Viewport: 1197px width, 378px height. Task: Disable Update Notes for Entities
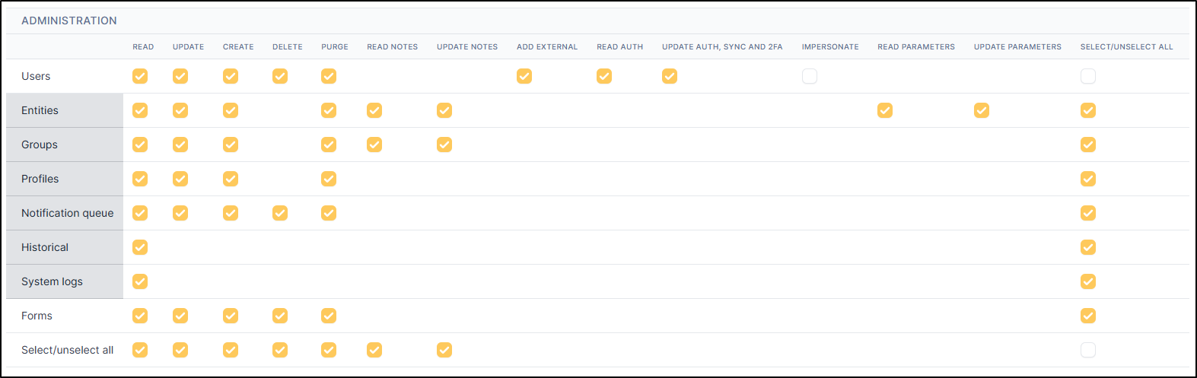pyautogui.click(x=444, y=110)
